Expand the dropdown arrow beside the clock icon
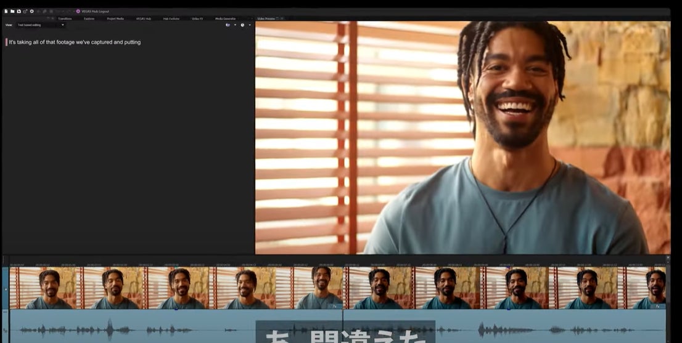Image resolution: width=682 pixels, height=343 pixels. point(250,25)
